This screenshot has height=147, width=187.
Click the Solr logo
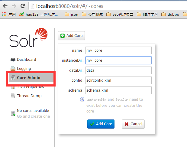28,38
